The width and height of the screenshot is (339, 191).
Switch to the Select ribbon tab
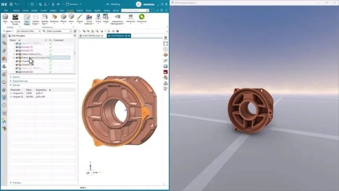80,10
